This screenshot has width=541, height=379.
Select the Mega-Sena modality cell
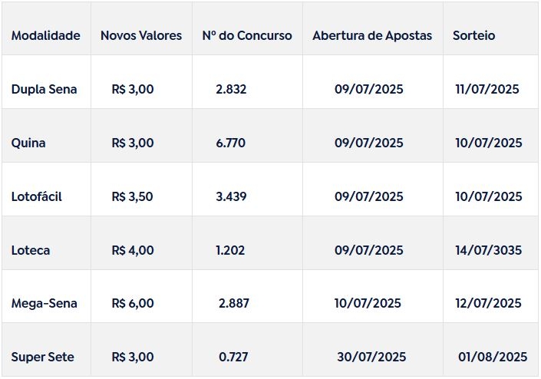pyautogui.click(x=45, y=304)
